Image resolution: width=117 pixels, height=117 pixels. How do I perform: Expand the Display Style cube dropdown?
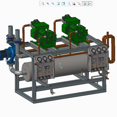pyautogui.click(x=63, y=4)
